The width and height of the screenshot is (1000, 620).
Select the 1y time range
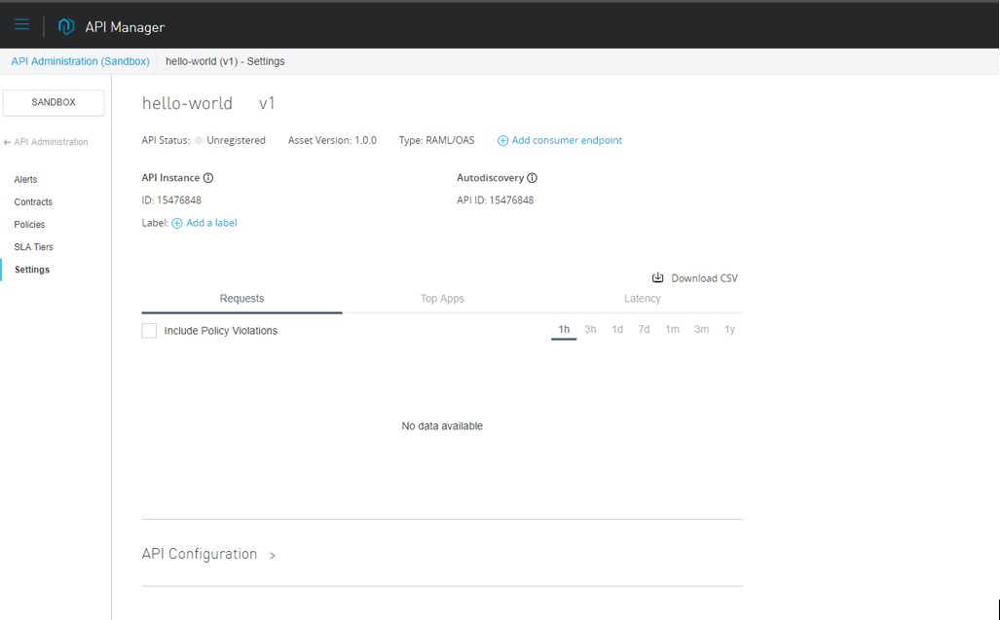pyautogui.click(x=729, y=329)
